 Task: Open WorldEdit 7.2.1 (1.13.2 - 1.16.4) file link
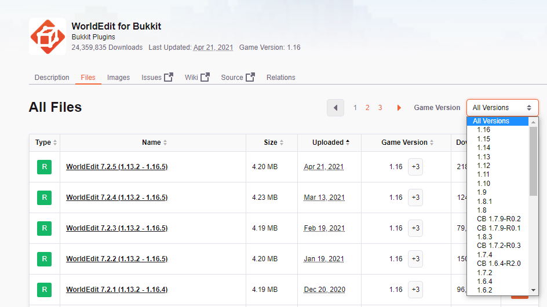pos(117,290)
